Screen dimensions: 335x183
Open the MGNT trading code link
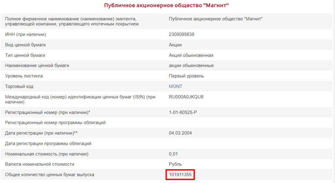point(175,86)
